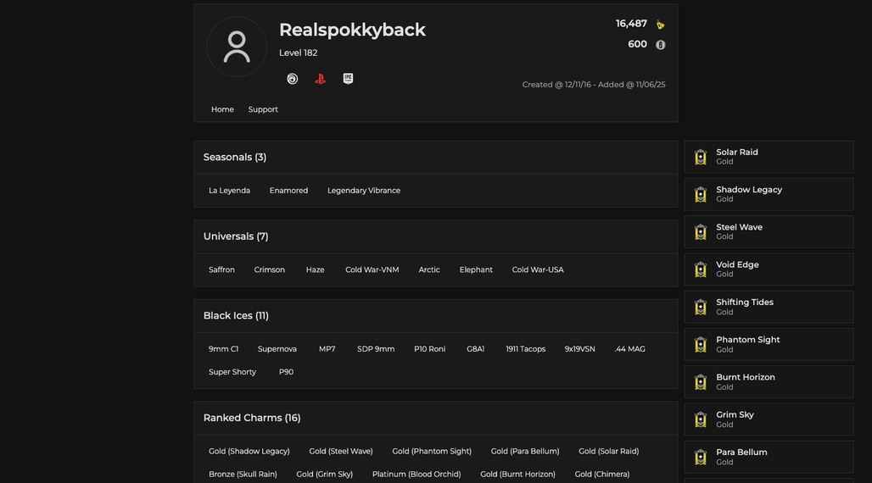The image size is (872, 483).
Task: Select the Shadow Legacy rank card
Action: point(769,195)
